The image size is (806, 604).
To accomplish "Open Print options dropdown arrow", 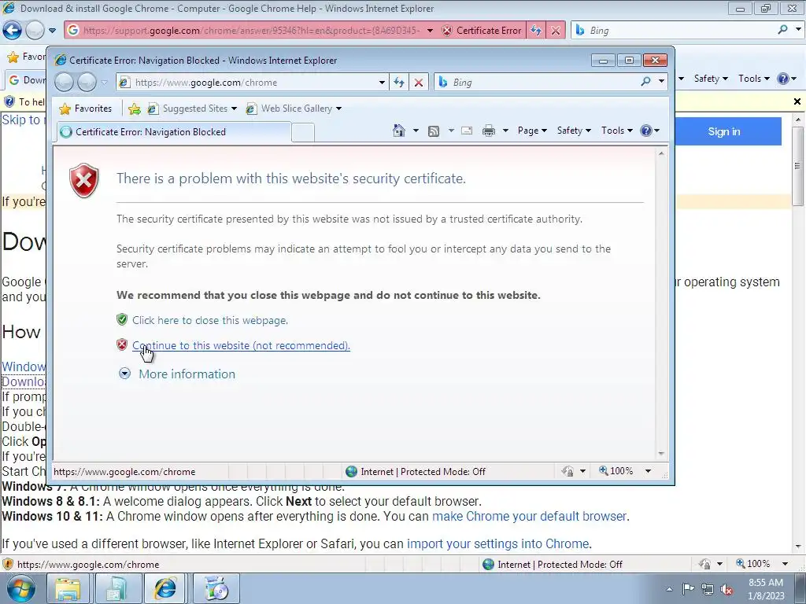I will pos(505,131).
